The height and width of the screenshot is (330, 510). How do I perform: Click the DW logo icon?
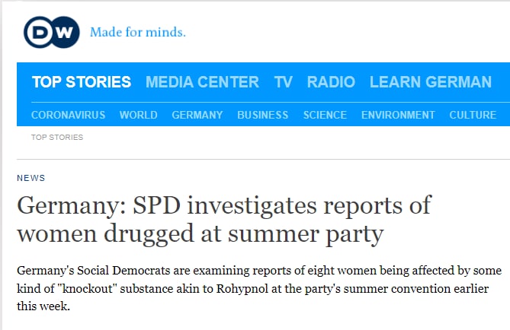[x=52, y=32]
